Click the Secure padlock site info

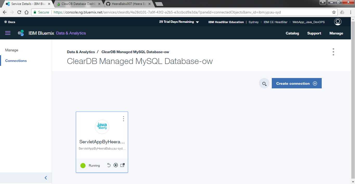[x=41, y=12]
